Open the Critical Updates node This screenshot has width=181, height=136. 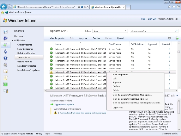(x=25, y=45)
